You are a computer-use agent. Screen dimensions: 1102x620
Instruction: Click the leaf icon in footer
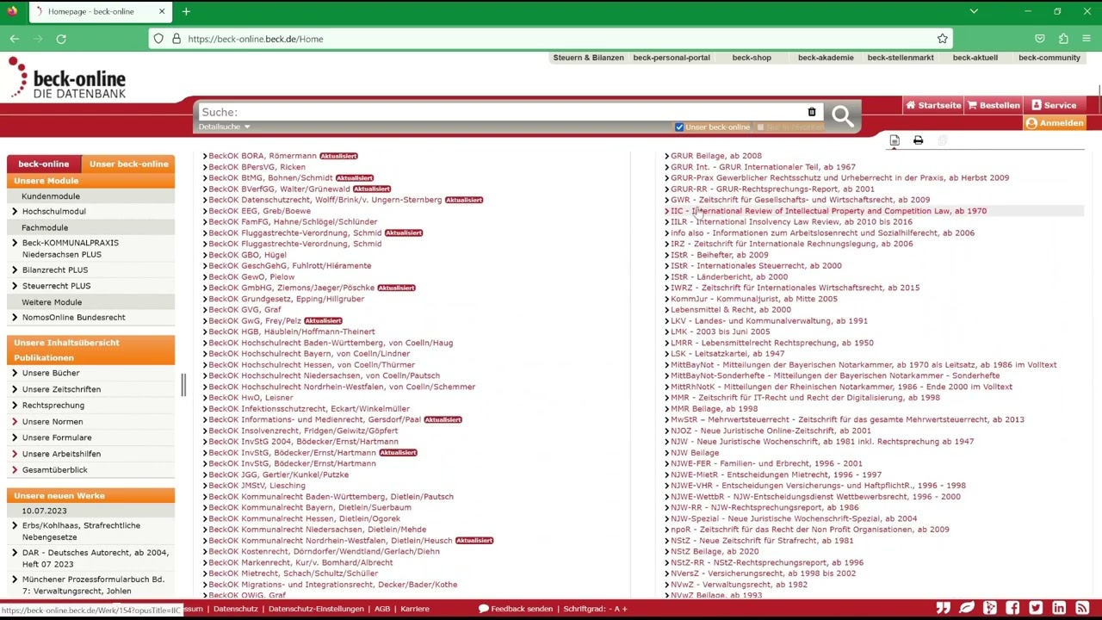click(x=967, y=608)
